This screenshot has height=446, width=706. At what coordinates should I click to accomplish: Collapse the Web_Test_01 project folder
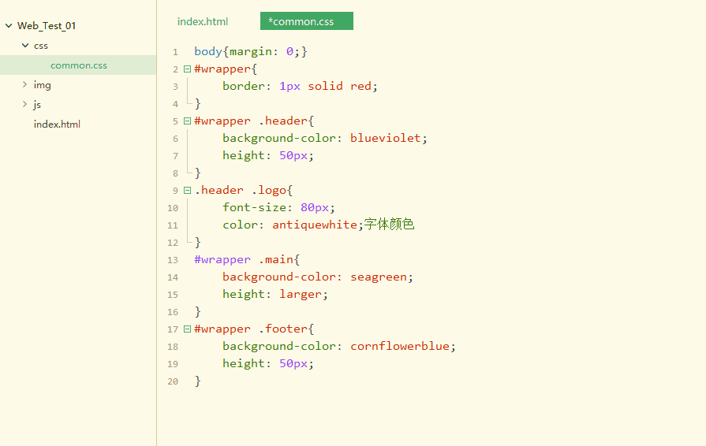click(9, 26)
